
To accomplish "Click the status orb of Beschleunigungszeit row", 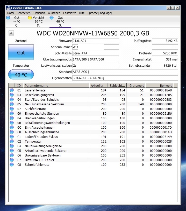I will tap(12, 95).
